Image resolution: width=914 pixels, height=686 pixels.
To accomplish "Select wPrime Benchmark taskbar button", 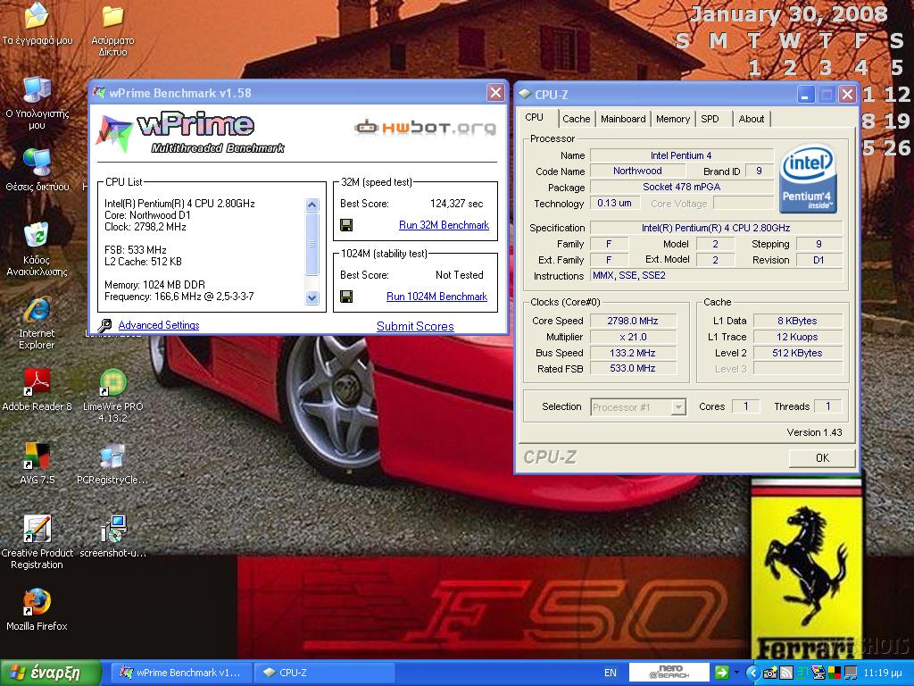I will 180,673.
